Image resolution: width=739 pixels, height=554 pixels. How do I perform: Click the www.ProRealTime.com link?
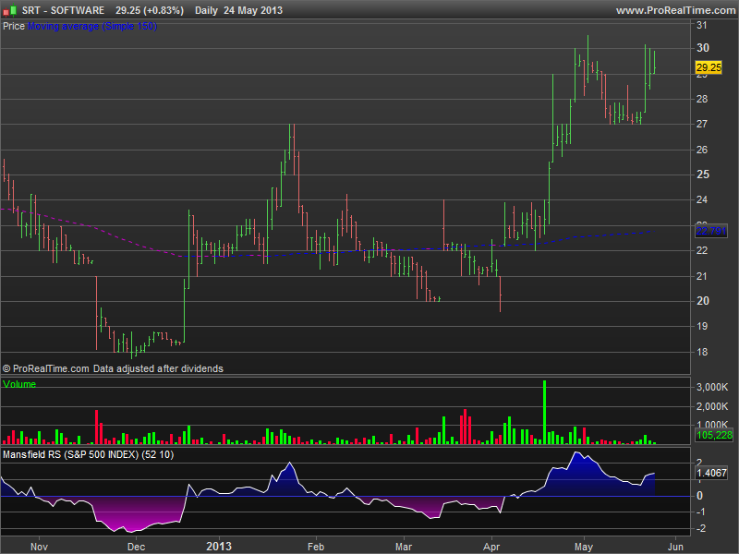pos(673,10)
